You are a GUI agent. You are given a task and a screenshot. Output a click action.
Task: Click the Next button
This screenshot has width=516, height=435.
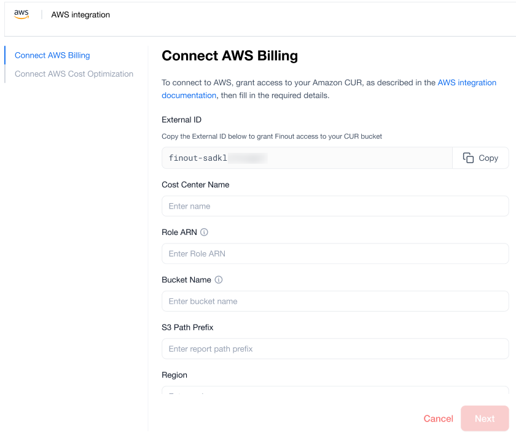click(x=484, y=418)
